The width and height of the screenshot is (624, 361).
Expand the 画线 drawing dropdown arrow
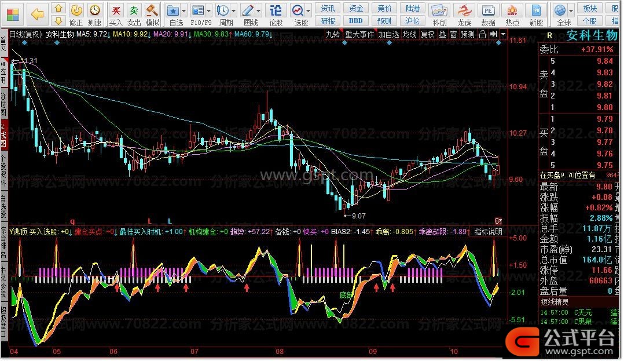click(258, 11)
